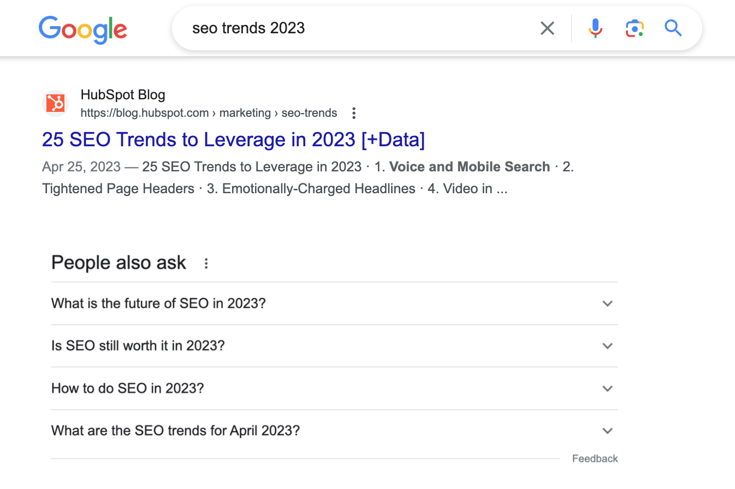This screenshot has height=489, width=735.
Task: Click the HubSpot Blog favicon
Action: coord(55,103)
